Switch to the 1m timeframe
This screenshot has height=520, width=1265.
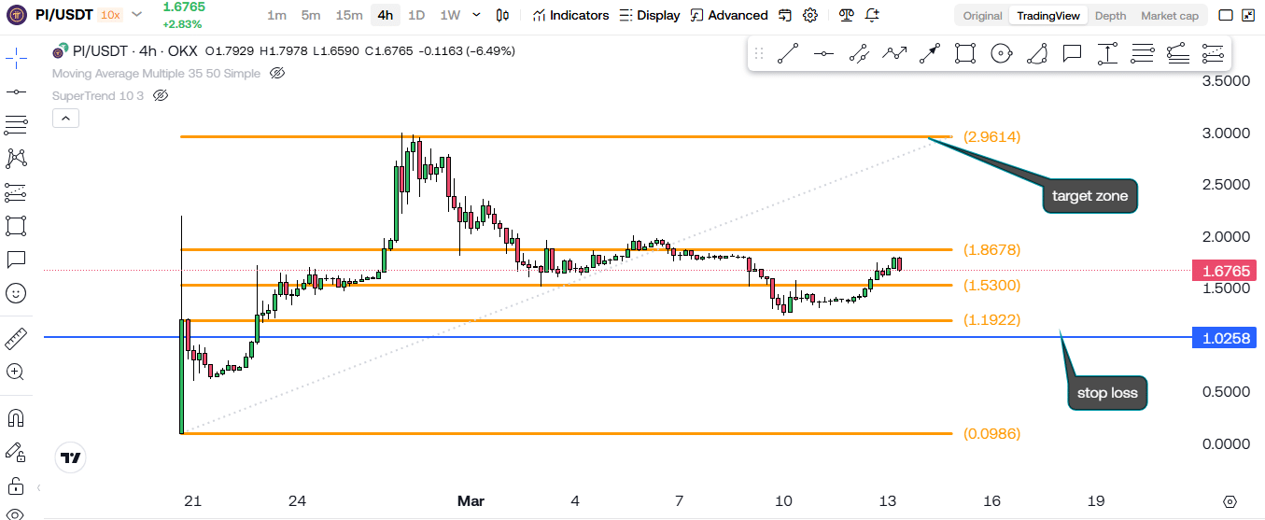point(276,15)
